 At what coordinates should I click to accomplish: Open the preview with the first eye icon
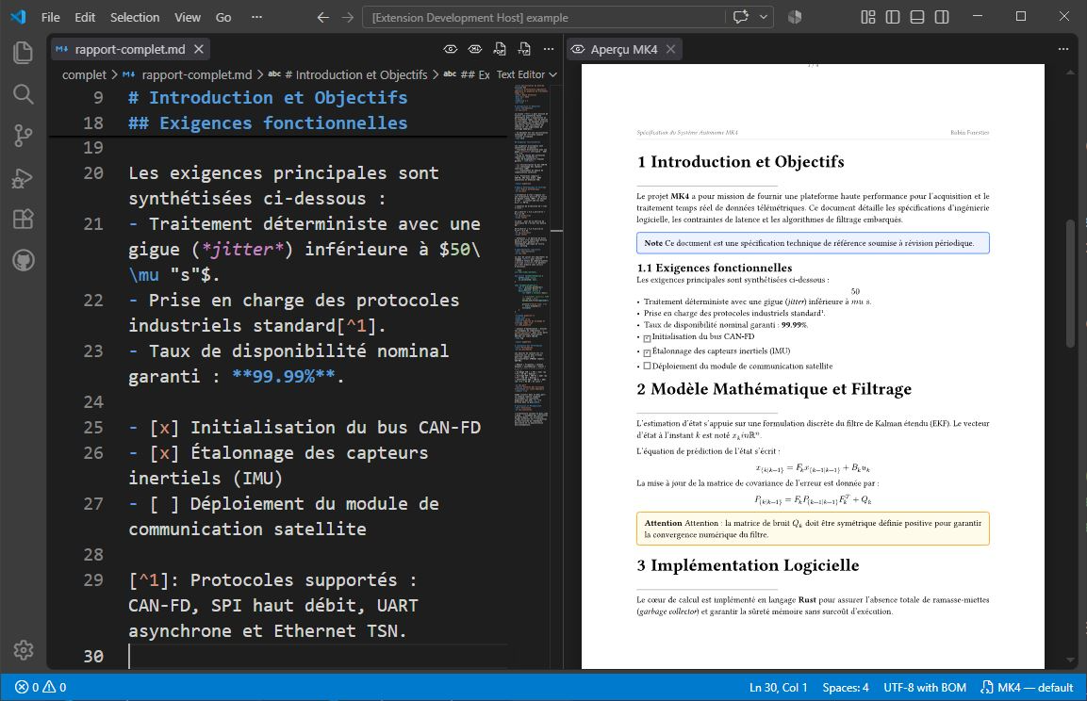[x=450, y=49]
